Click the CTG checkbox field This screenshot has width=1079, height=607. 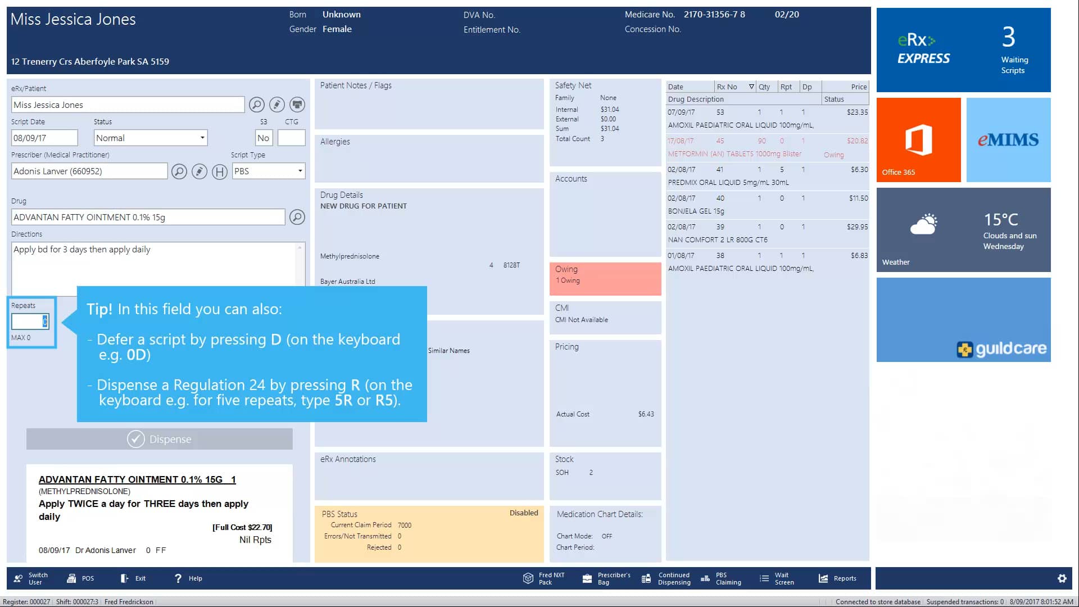pos(291,138)
